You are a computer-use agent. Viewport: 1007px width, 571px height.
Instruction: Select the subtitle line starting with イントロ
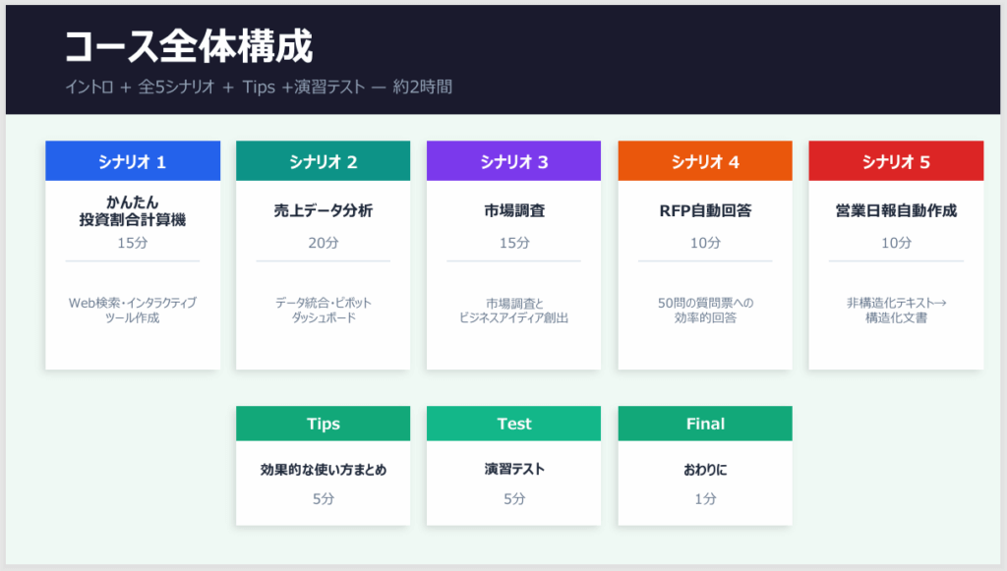coord(259,86)
